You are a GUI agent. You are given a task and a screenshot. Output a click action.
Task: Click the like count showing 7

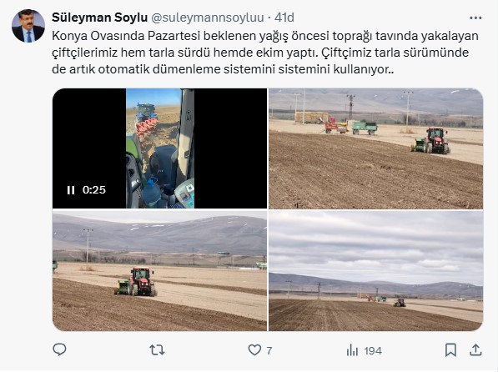tap(269, 350)
